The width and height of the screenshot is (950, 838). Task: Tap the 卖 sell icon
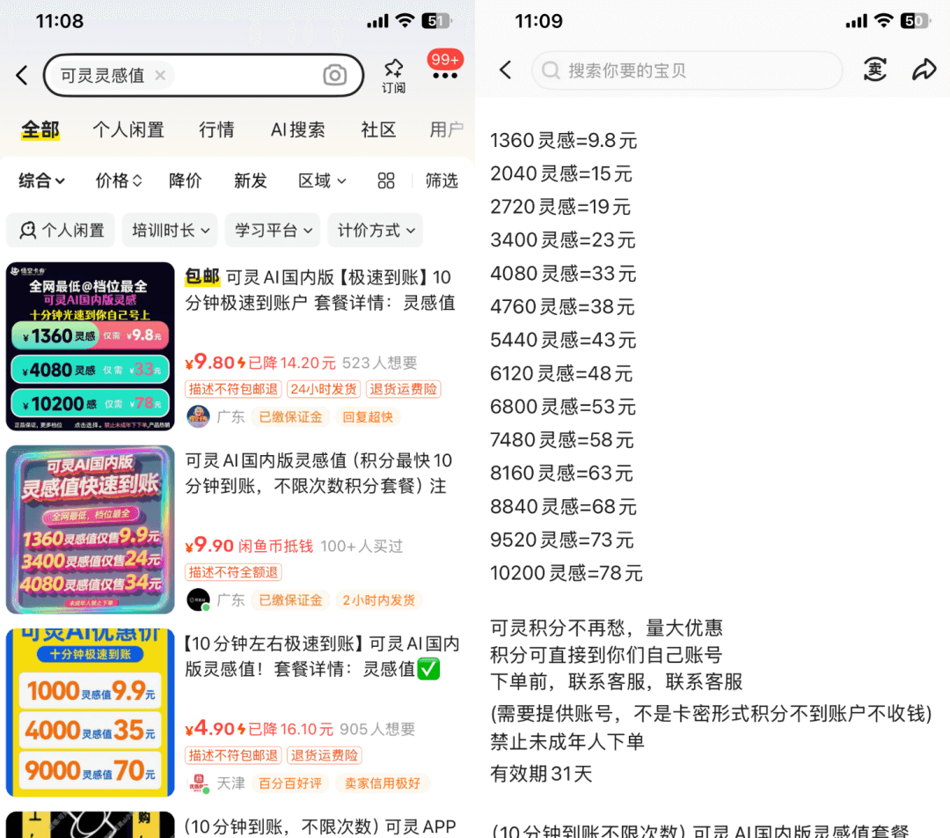pyautogui.click(x=874, y=70)
